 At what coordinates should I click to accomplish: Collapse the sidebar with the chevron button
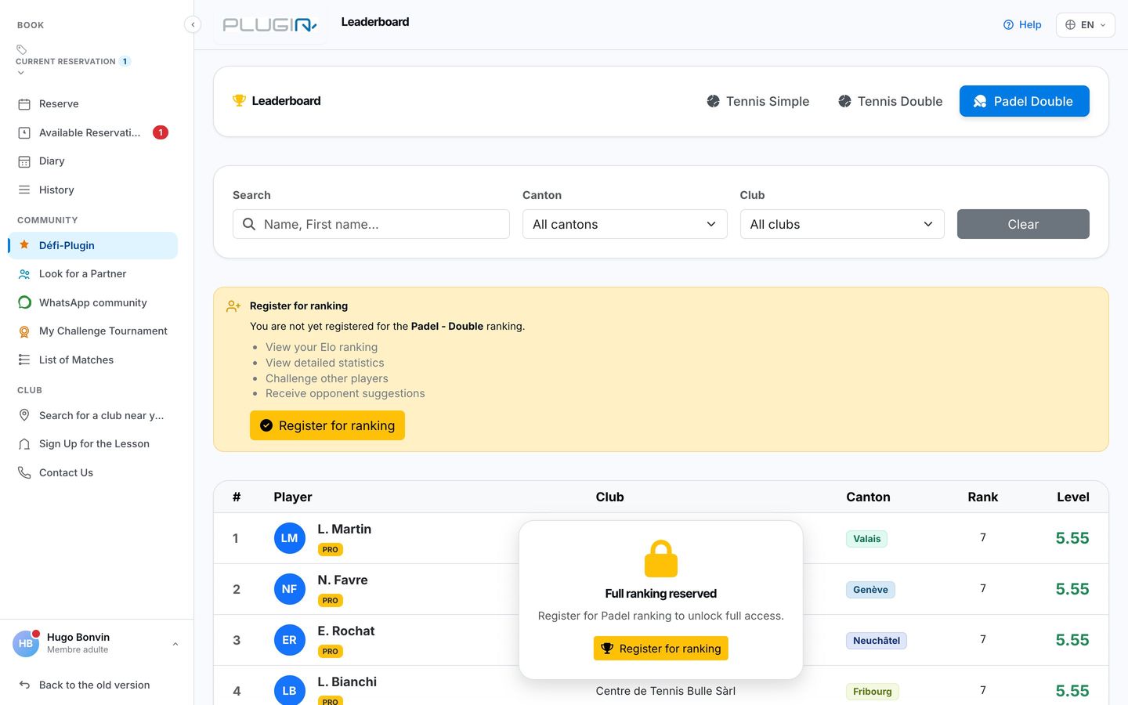click(x=193, y=24)
